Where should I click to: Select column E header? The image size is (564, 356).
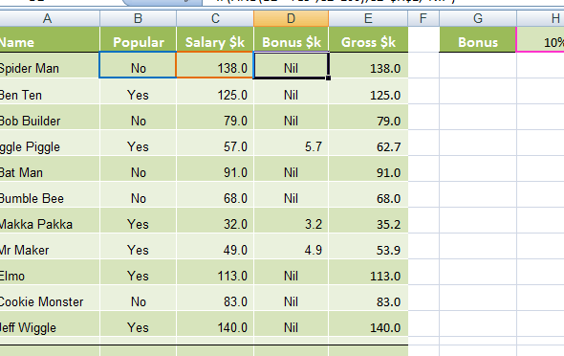pos(368,18)
